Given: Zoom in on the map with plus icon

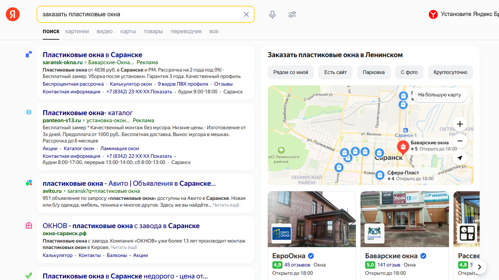Looking at the screenshot, I should [460, 124].
